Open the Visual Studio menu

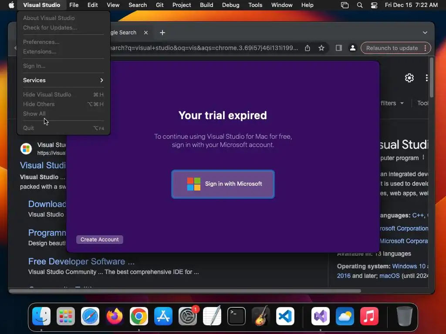[x=41, y=5]
